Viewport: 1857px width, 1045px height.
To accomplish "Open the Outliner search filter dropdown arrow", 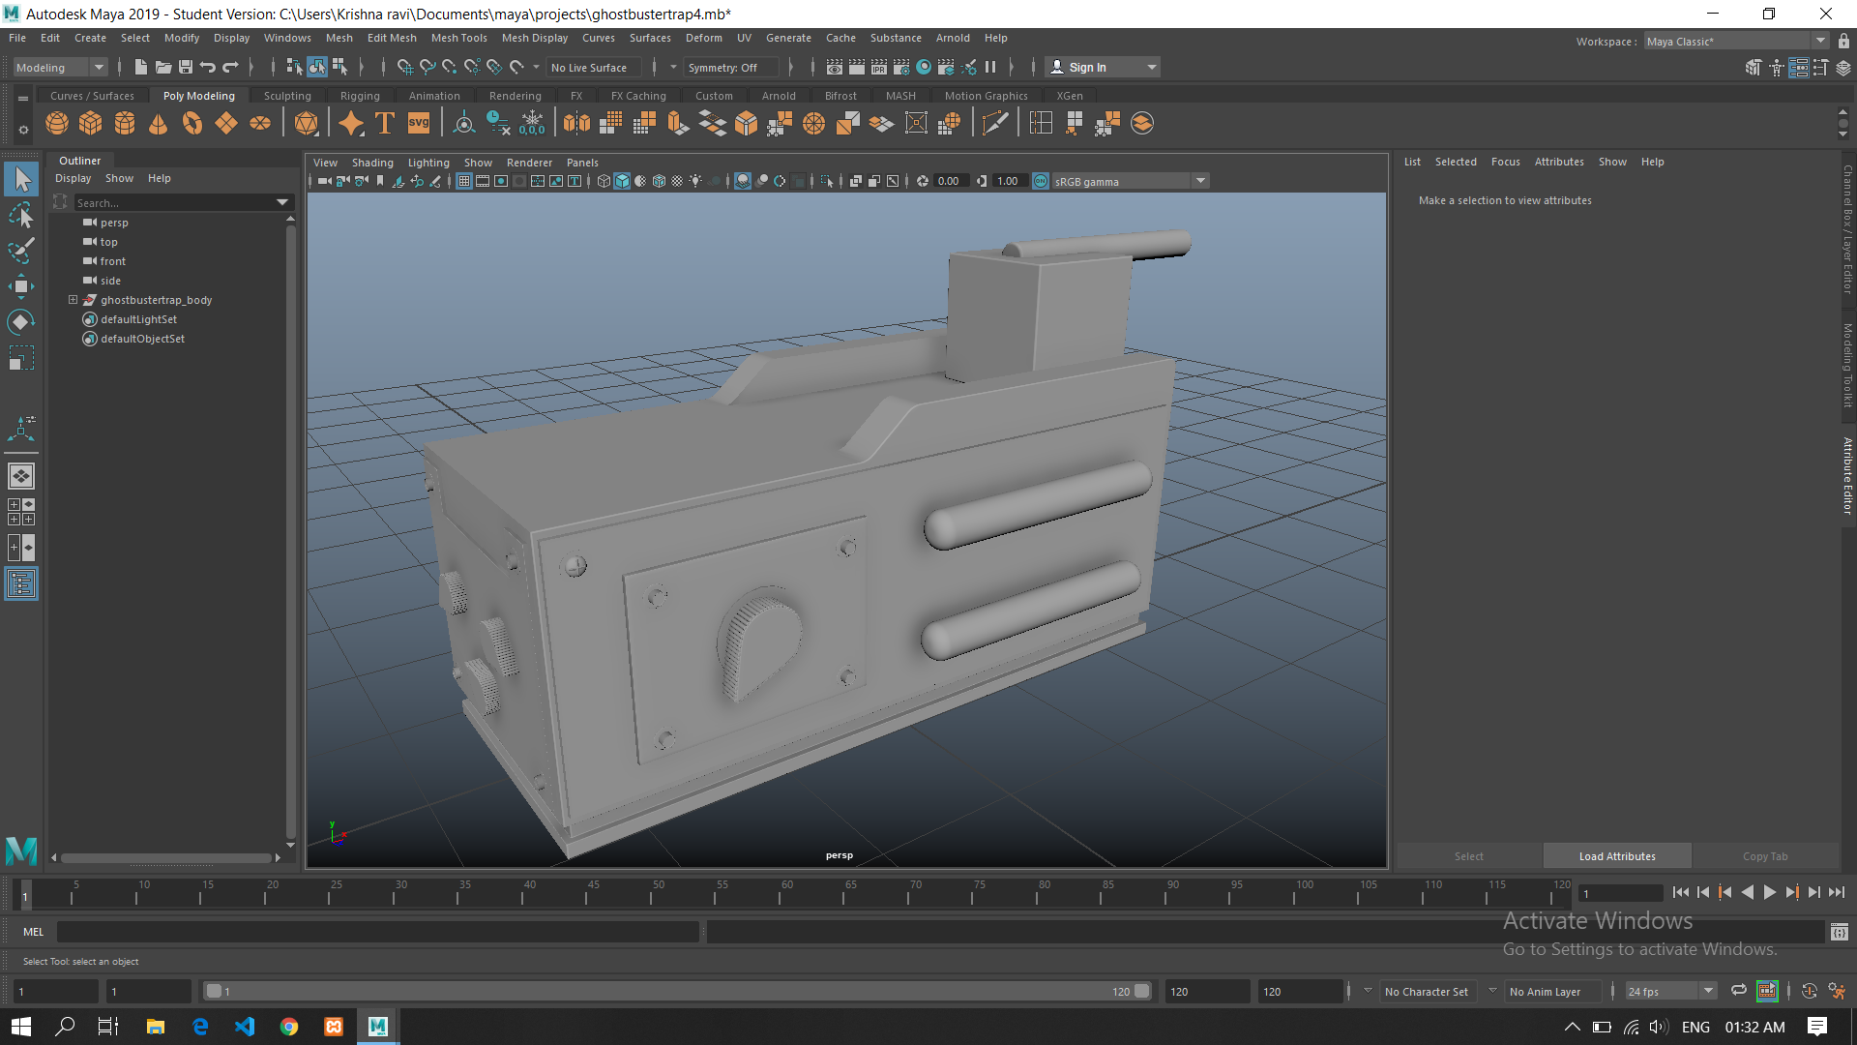I will point(282,202).
